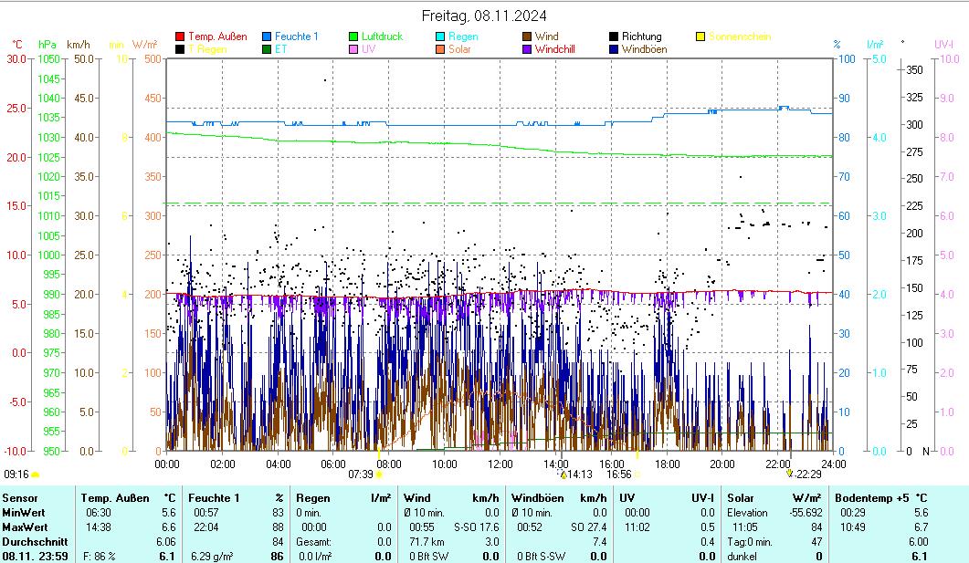Click the cyan Regen legend square
This screenshot has height=563, width=969.
point(440,36)
